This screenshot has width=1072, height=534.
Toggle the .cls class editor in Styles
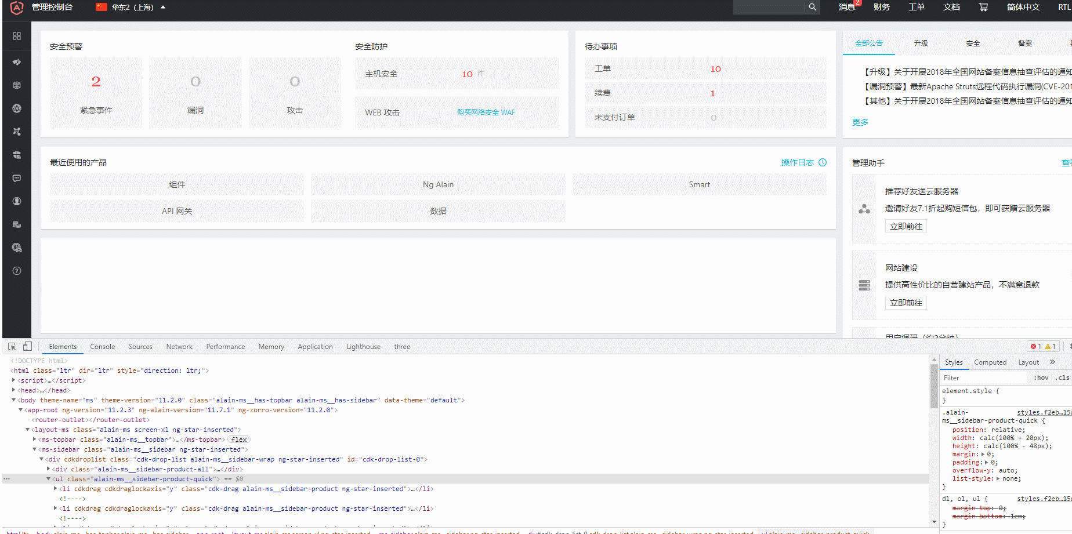point(1062,377)
